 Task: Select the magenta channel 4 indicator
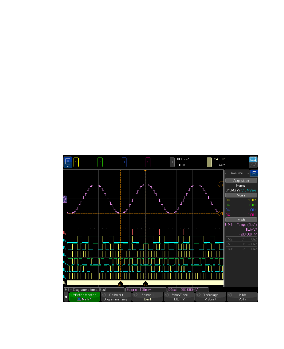[148, 162]
